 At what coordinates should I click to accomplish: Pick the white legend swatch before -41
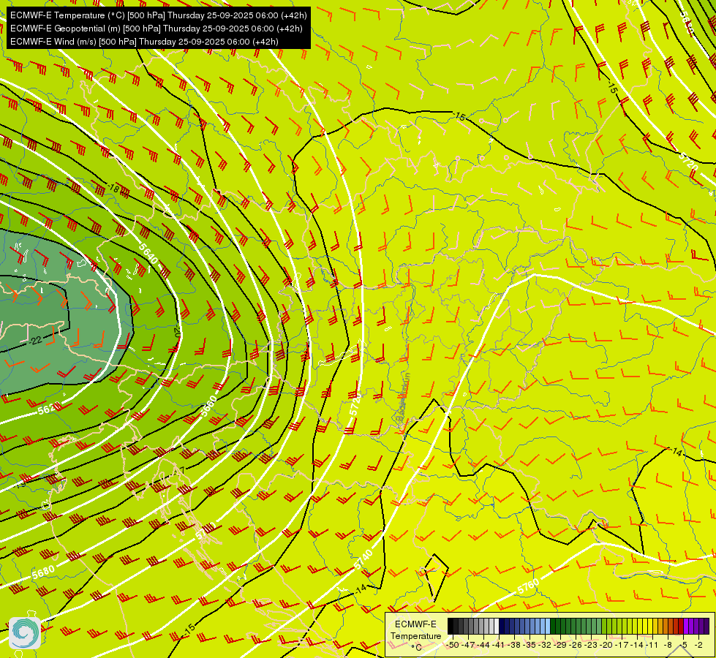click(x=497, y=626)
